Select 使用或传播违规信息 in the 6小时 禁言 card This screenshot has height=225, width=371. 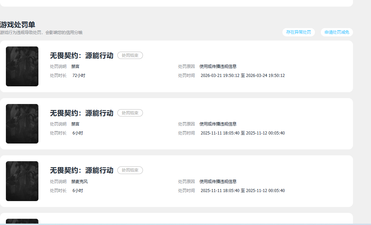pos(218,124)
